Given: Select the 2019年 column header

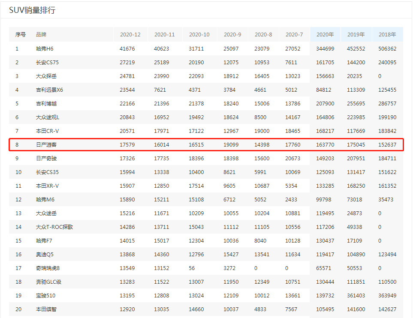Looking at the screenshot, I should 356,34.
